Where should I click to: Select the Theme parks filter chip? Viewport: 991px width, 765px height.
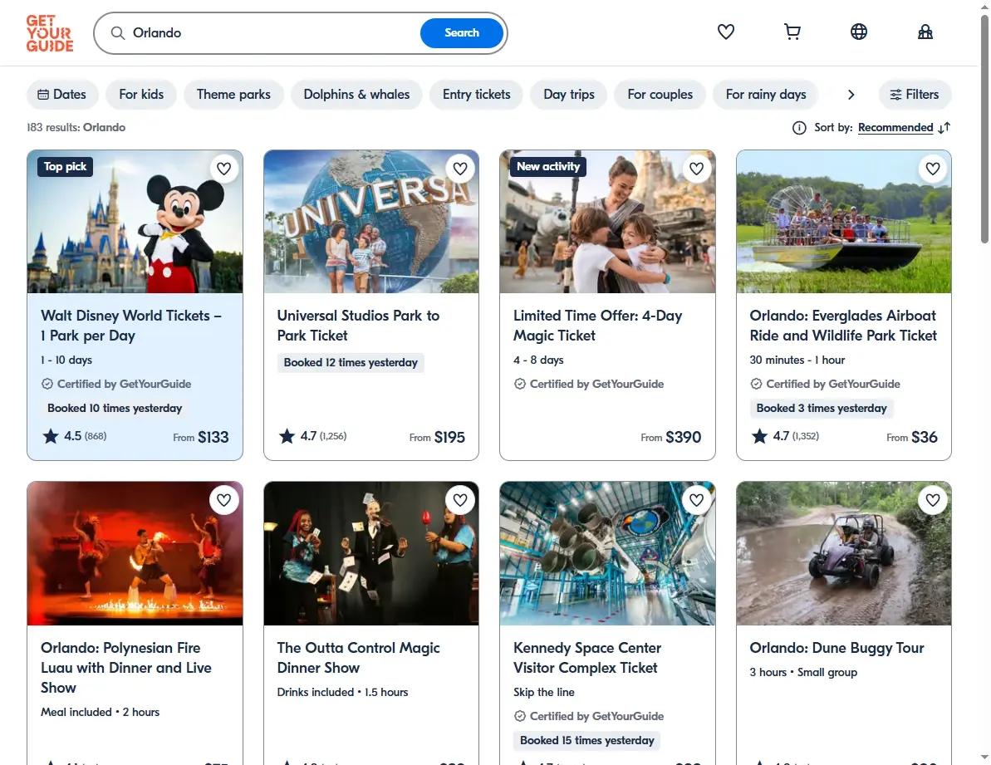(233, 95)
